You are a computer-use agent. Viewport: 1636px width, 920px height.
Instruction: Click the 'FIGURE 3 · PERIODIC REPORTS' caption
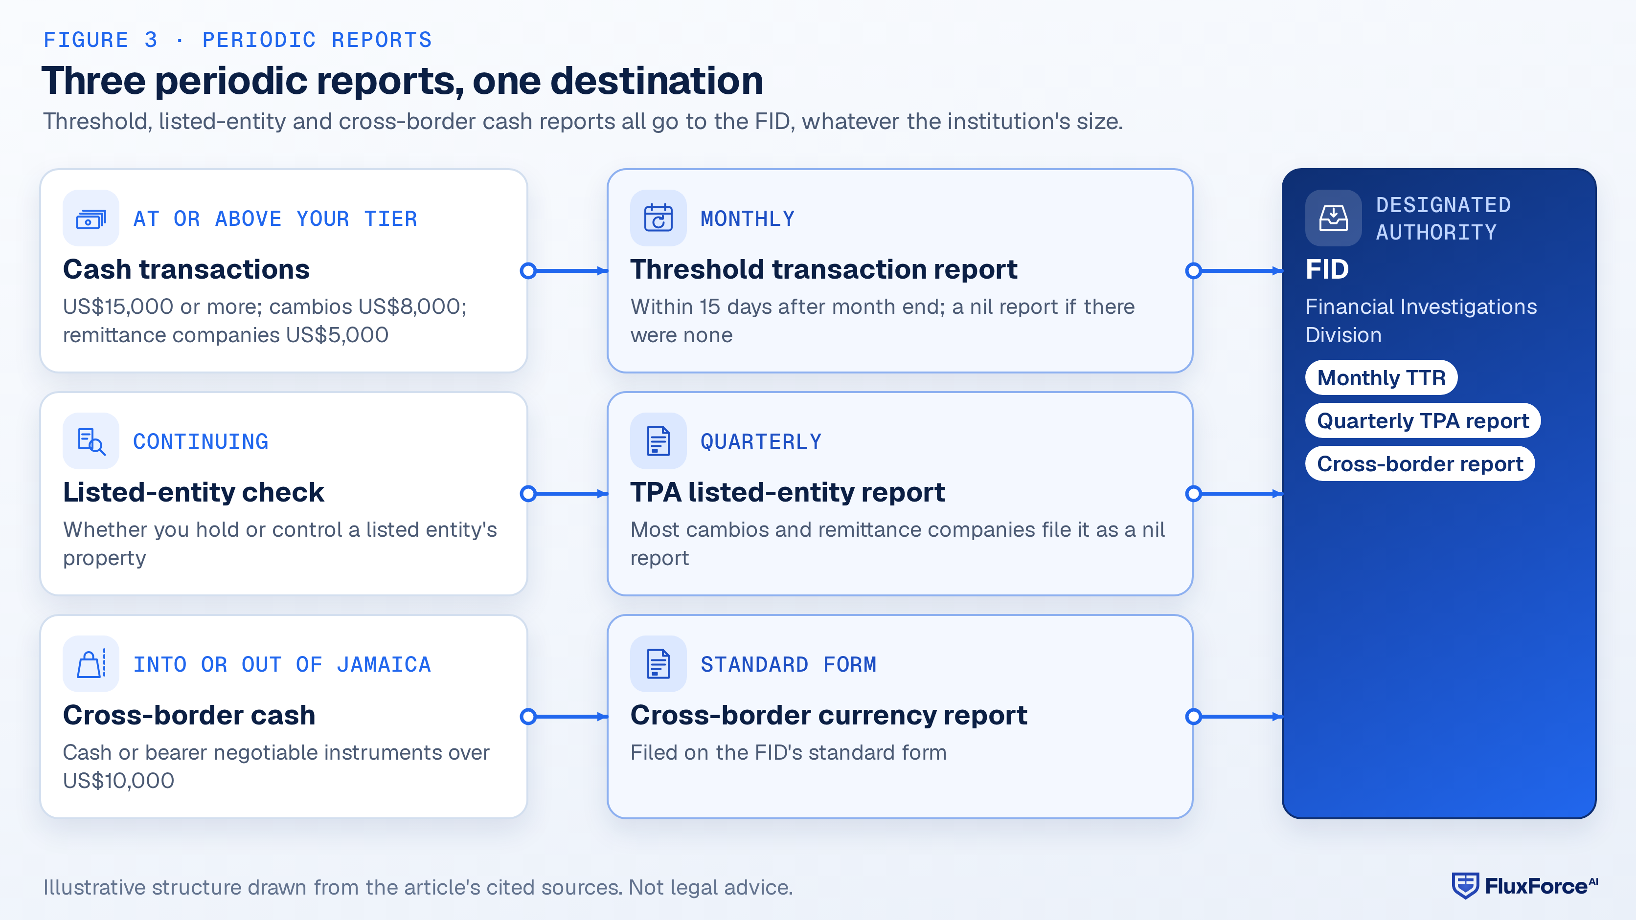(238, 39)
